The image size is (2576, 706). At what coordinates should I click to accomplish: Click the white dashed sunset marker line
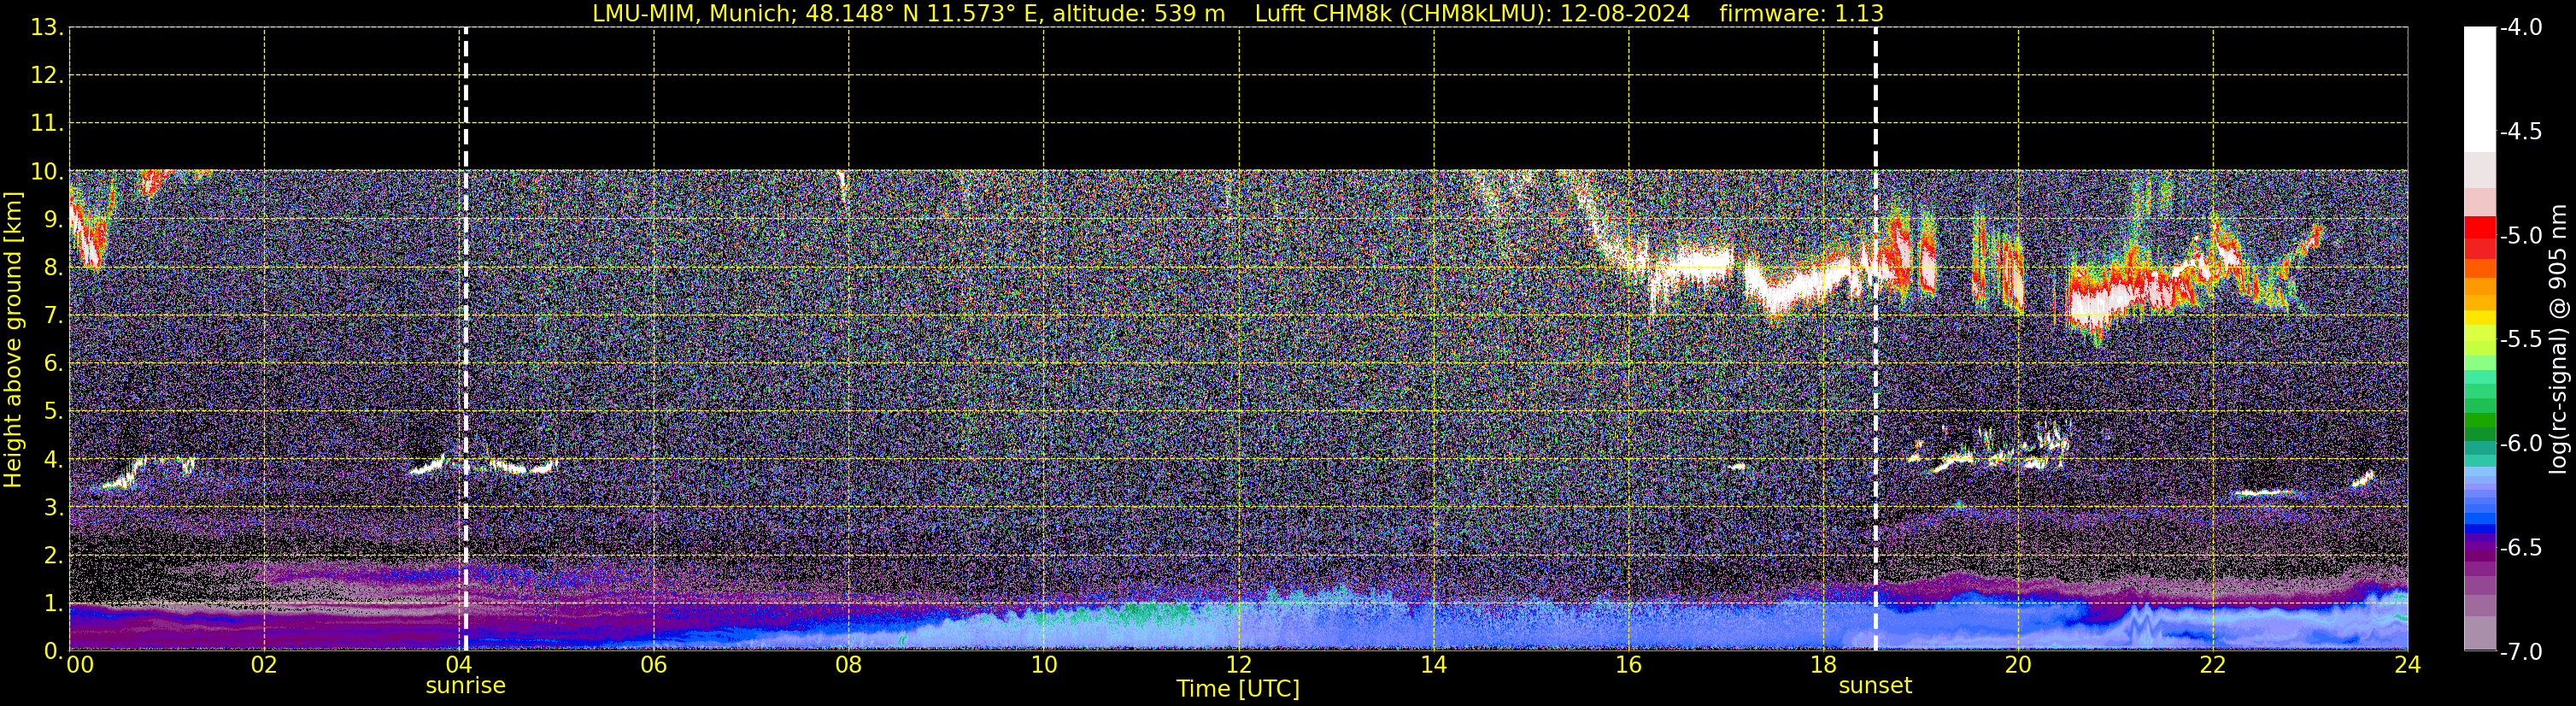point(1875,339)
